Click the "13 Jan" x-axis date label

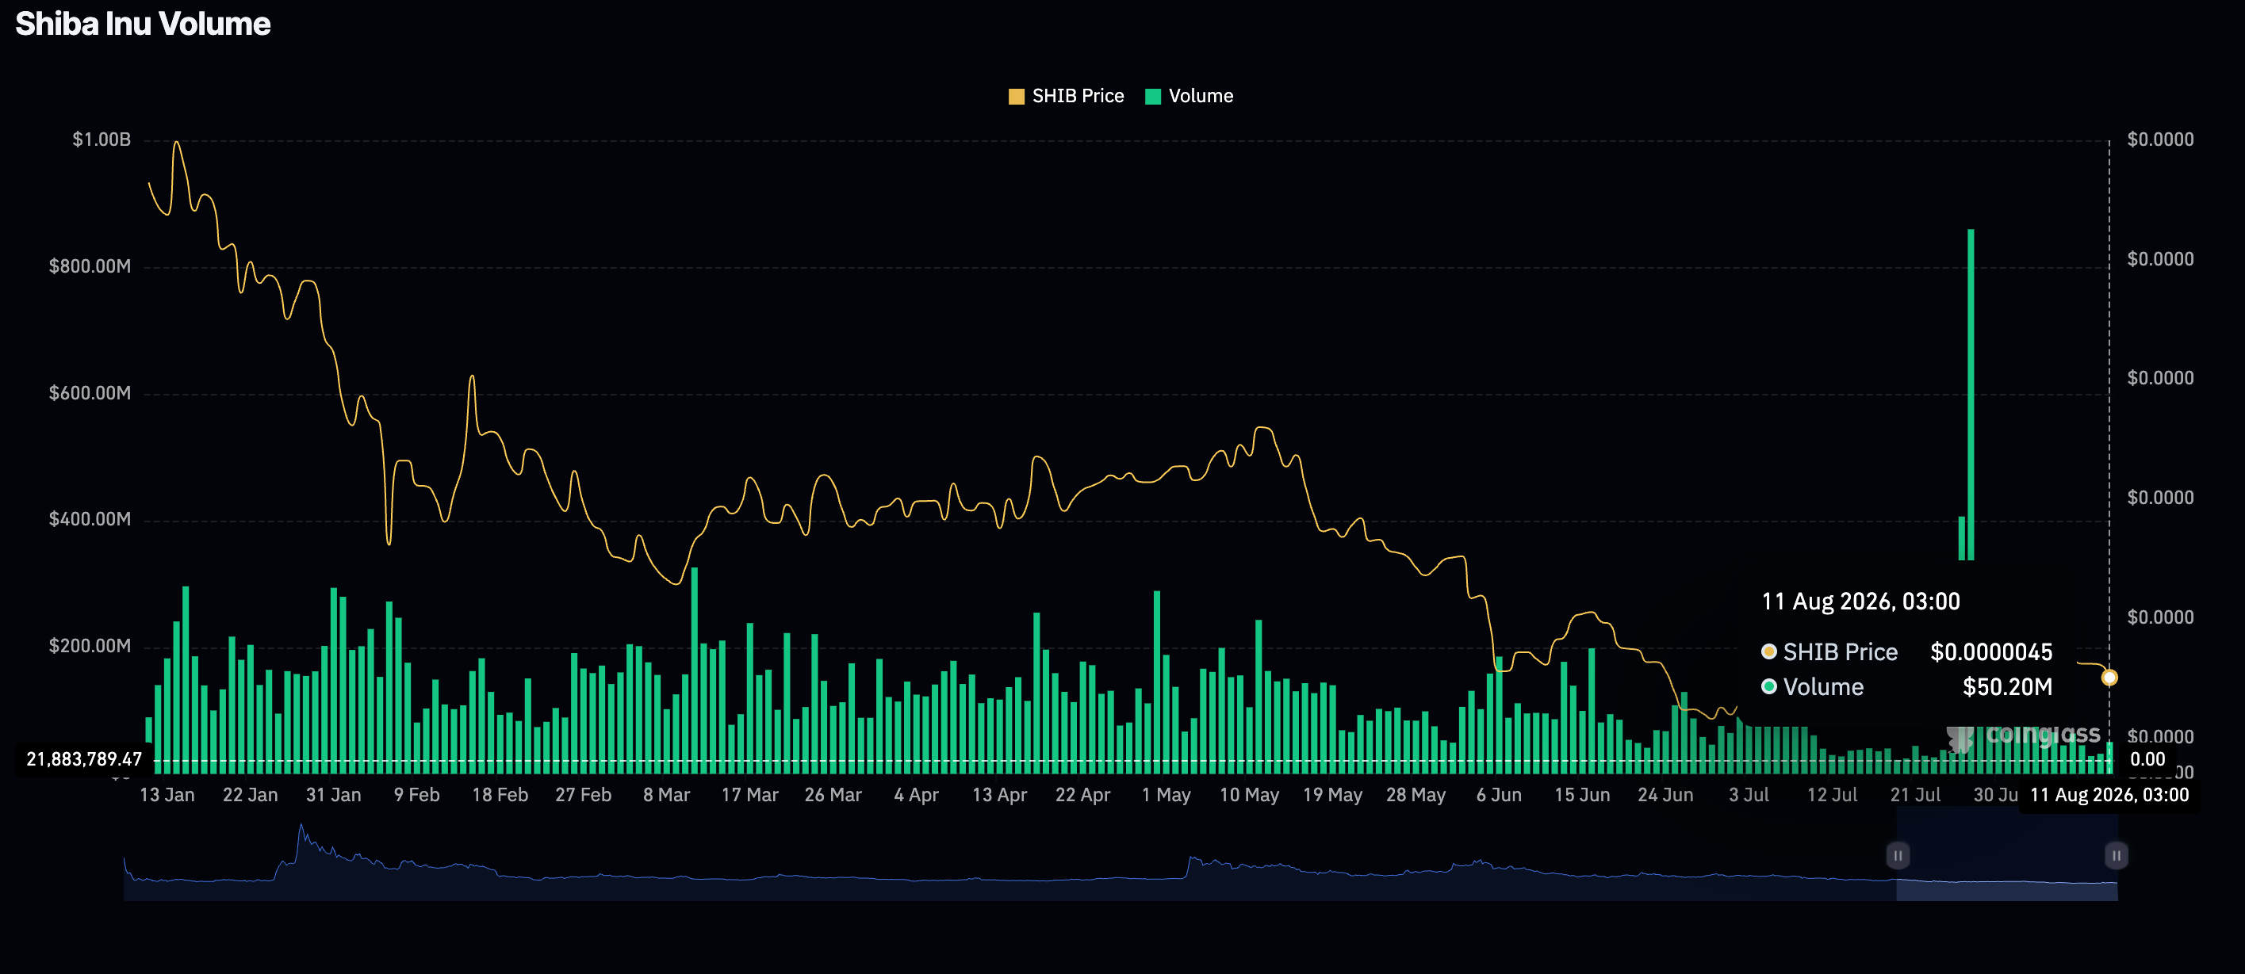click(167, 795)
